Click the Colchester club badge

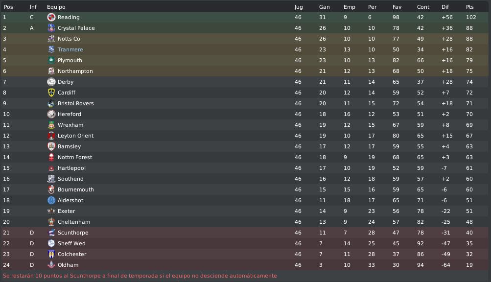coord(51,254)
